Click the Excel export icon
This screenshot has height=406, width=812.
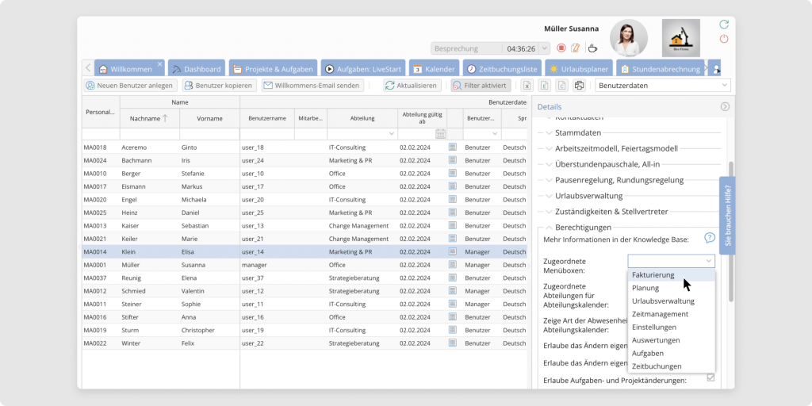point(526,86)
